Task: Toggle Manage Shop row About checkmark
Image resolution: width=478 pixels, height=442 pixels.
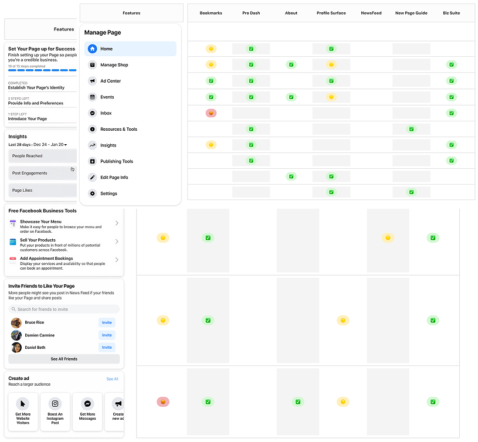Action: [291, 64]
